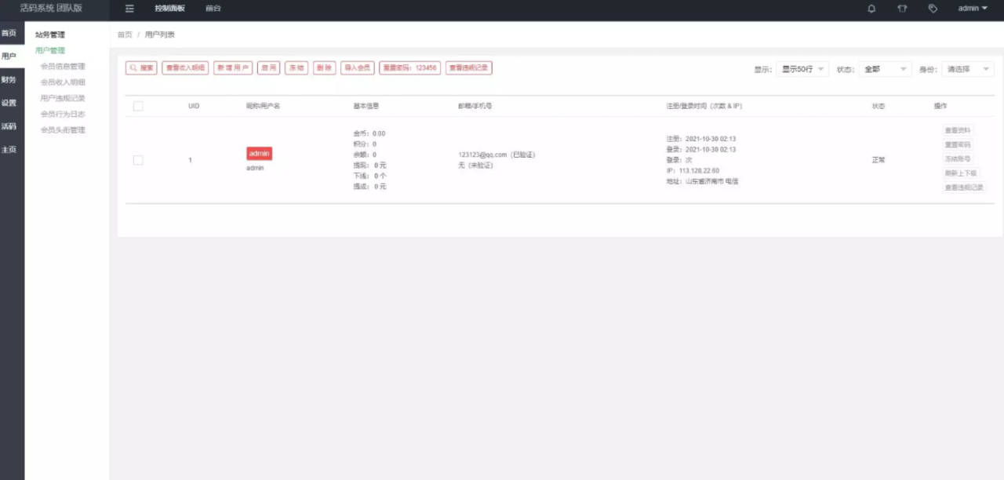Open 控制面板 in the top navigation
1004x480 pixels.
[x=170, y=9]
